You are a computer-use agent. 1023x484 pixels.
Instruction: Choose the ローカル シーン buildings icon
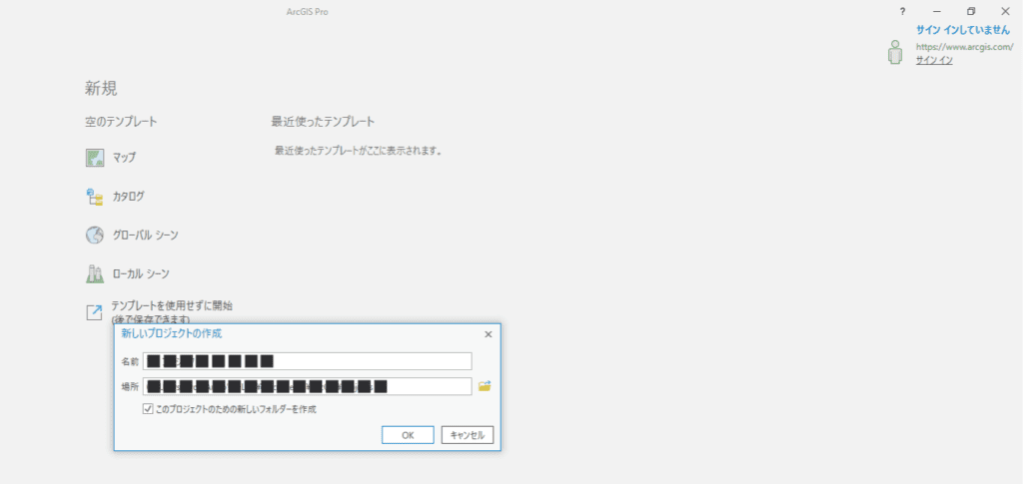click(95, 273)
